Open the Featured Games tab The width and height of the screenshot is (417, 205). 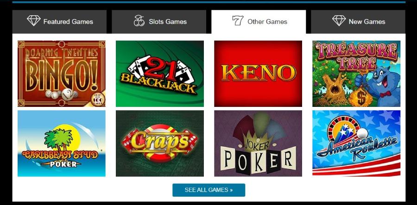pyautogui.click(x=59, y=22)
